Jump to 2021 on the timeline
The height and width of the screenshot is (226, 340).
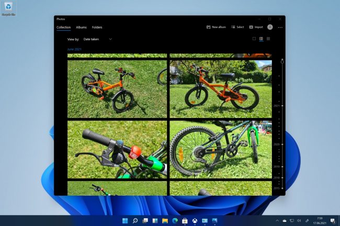click(277, 106)
